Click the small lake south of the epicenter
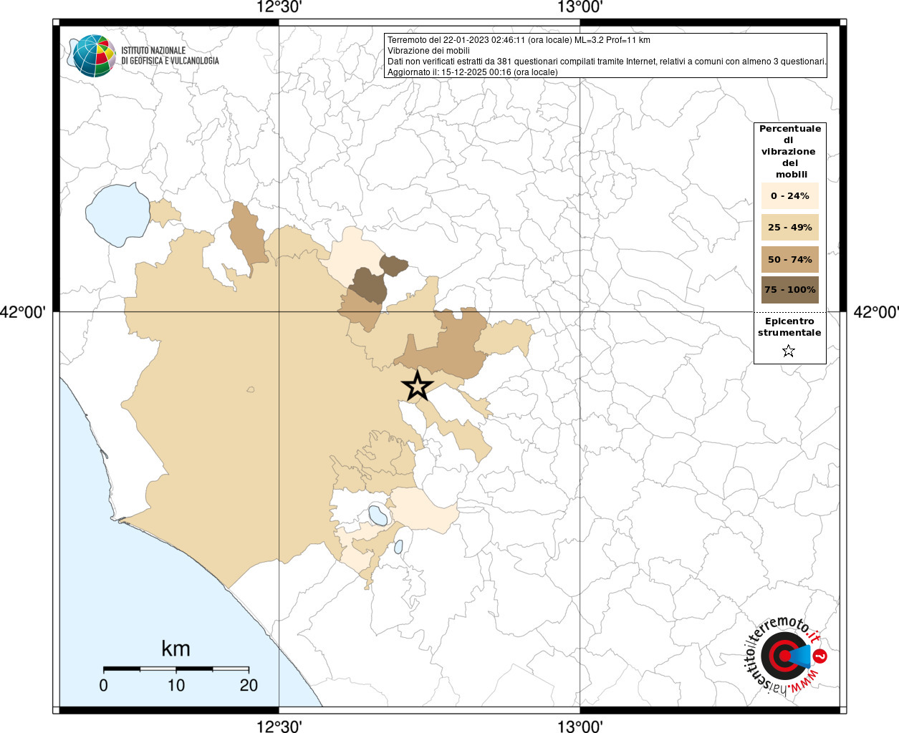Viewport: 899px width, 733px height. tap(378, 515)
